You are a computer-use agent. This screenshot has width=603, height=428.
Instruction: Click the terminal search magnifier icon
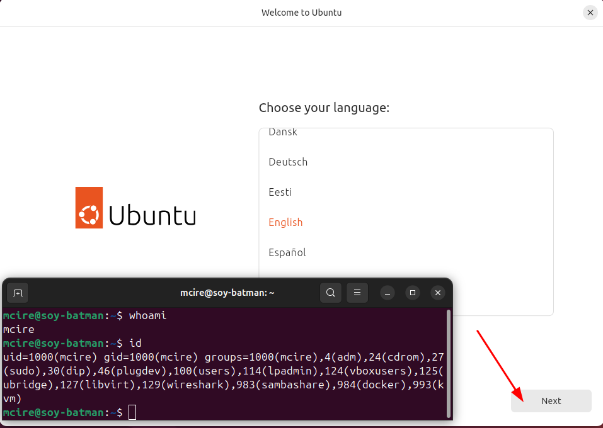coord(331,293)
